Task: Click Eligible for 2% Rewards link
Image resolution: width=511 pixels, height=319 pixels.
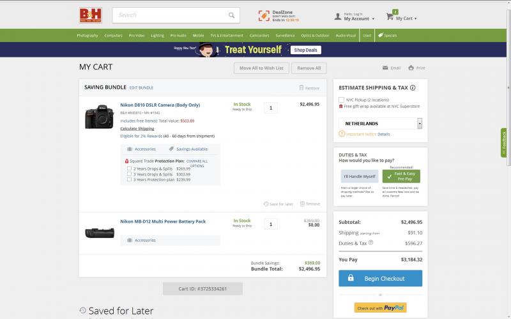Action: tap(141, 136)
